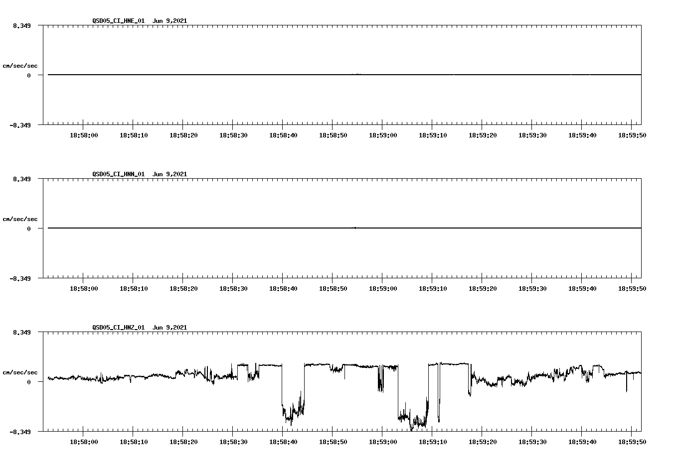Click 18:59:30 time label under HNZ chart
Image resolution: width=677 pixels, height=460 pixels.
click(x=532, y=442)
